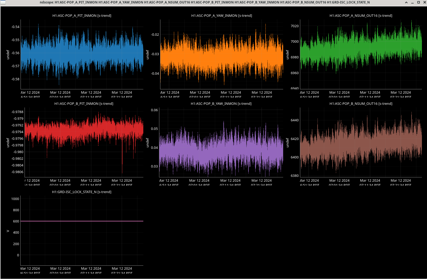The height and width of the screenshot is (279, 427).
Task: Click inside the orange POP_A_YAW trace
Action: point(222,56)
